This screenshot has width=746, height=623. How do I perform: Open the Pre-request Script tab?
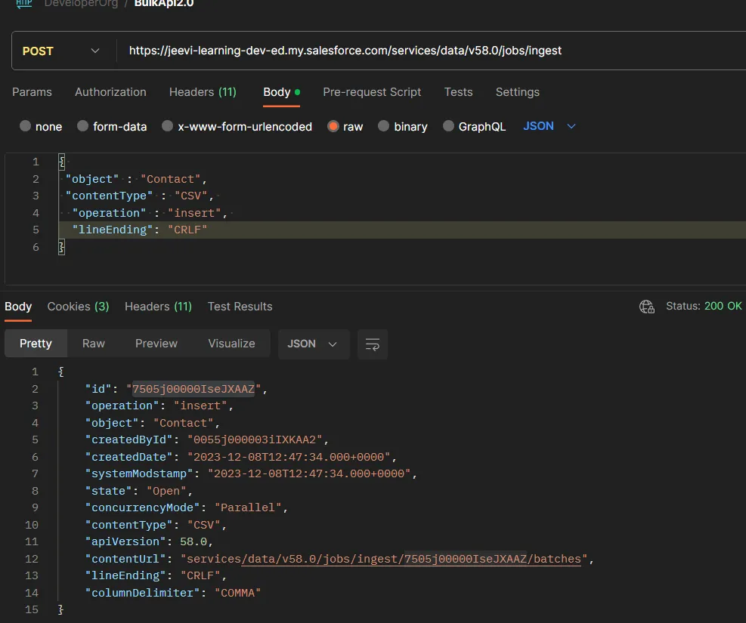pos(372,92)
